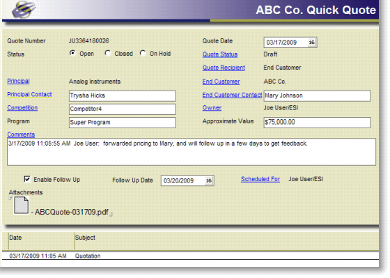Toggle the Enable Follow Up checkbox

coord(27,179)
